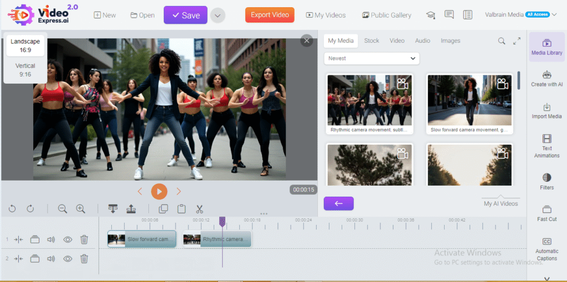Screen dimensions: 567x282
Task: Delete track 1 with trash icon
Action: tap(84, 239)
